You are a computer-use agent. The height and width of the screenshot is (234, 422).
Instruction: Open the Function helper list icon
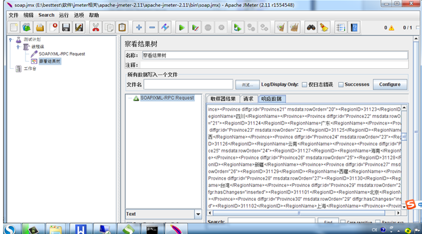point(341,27)
